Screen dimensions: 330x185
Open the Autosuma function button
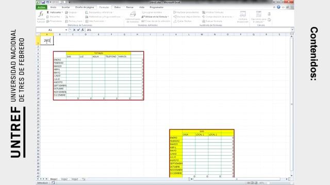55,12
